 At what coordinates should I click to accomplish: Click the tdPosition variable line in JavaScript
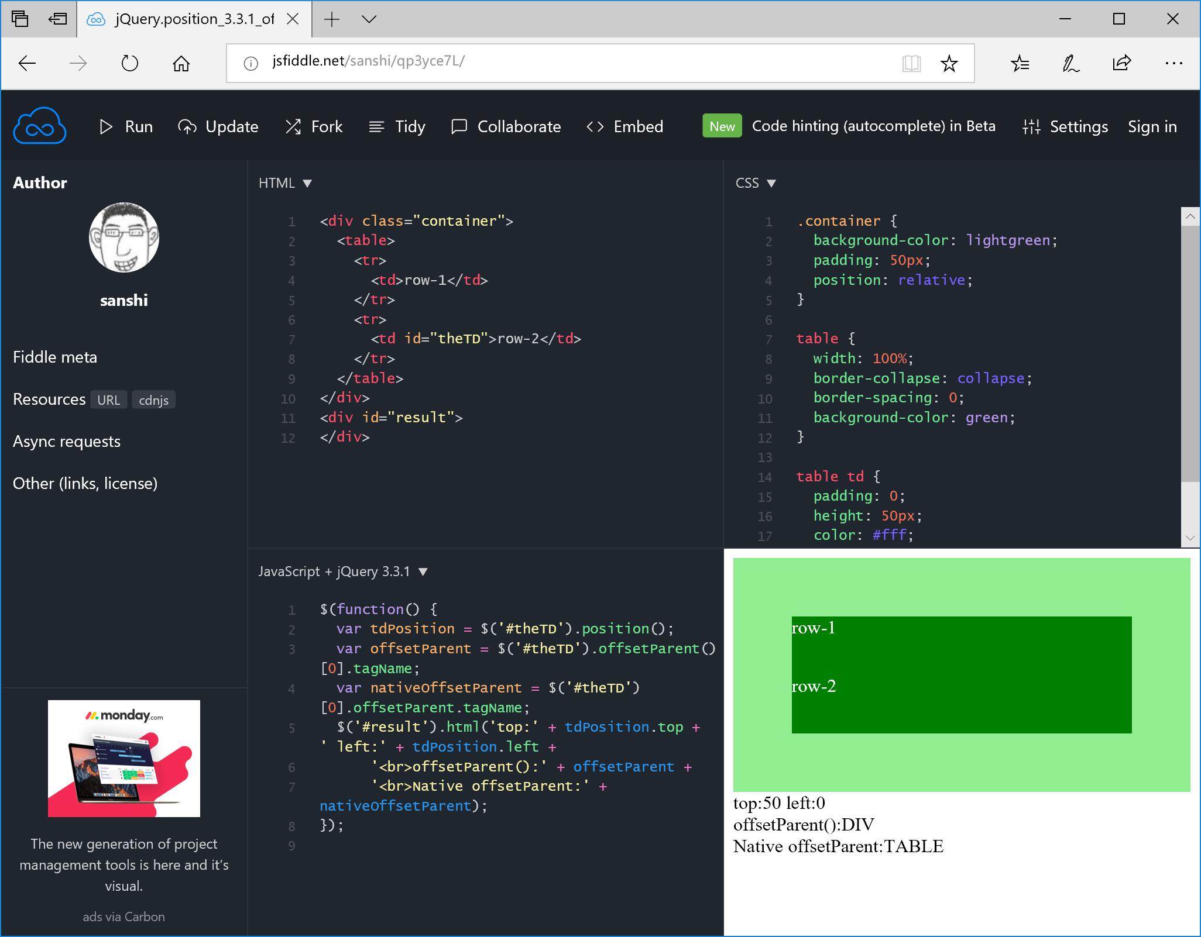point(505,629)
